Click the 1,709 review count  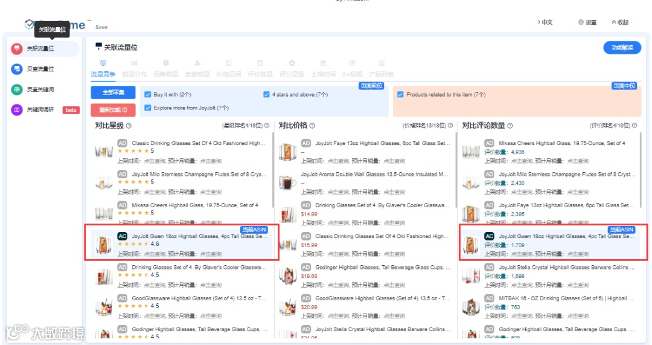pos(518,245)
